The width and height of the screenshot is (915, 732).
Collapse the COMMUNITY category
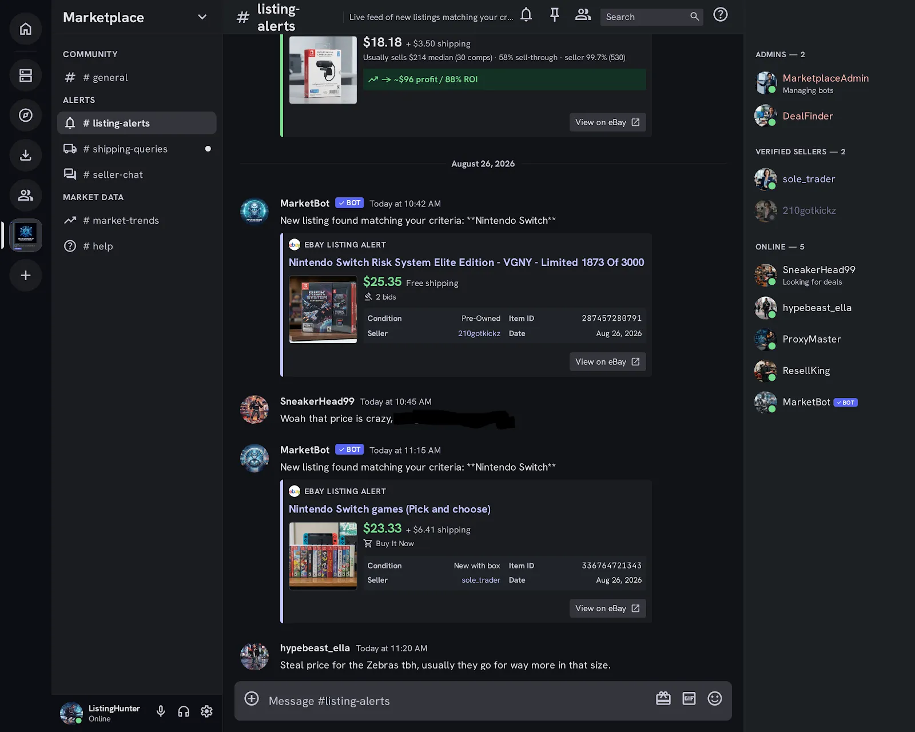(x=90, y=54)
